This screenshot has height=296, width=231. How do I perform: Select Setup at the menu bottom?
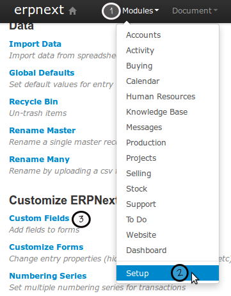[168, 273]
